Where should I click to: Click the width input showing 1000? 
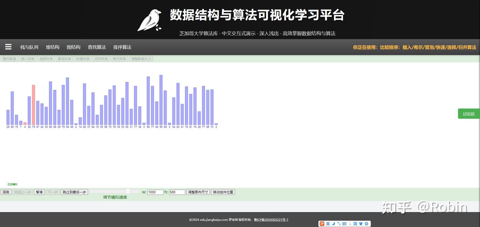point(155,192)
